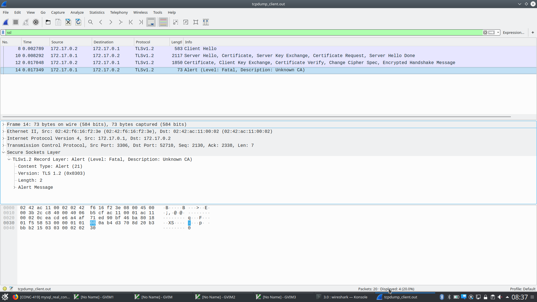This screenshot has height=302, width=537.
Task: Go to the first packet icon
Action: point(131,22)
